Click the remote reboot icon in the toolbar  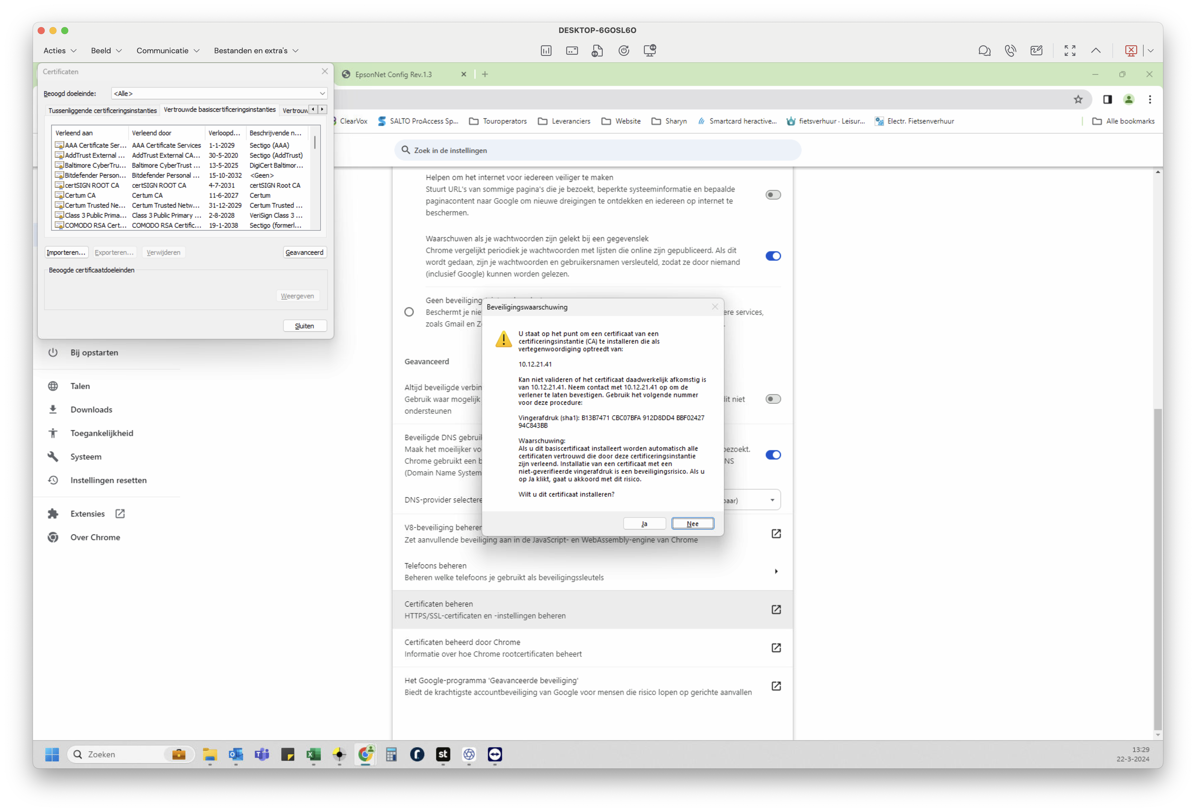click(624, 50)
